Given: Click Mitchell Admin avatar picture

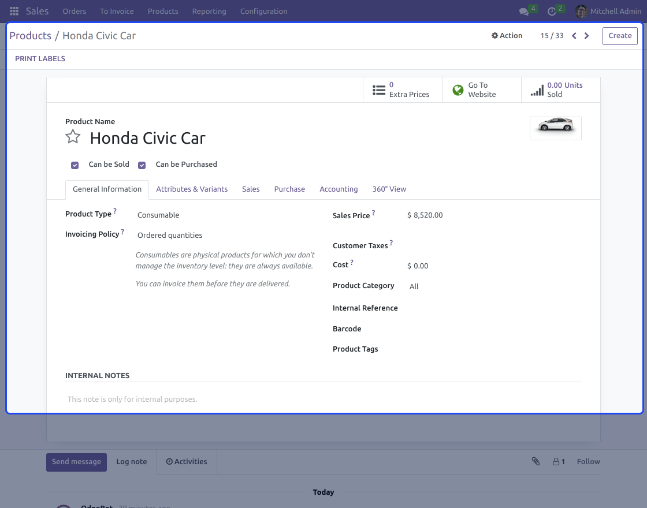Looking at the screenshot, I should (x=581, y=11).
